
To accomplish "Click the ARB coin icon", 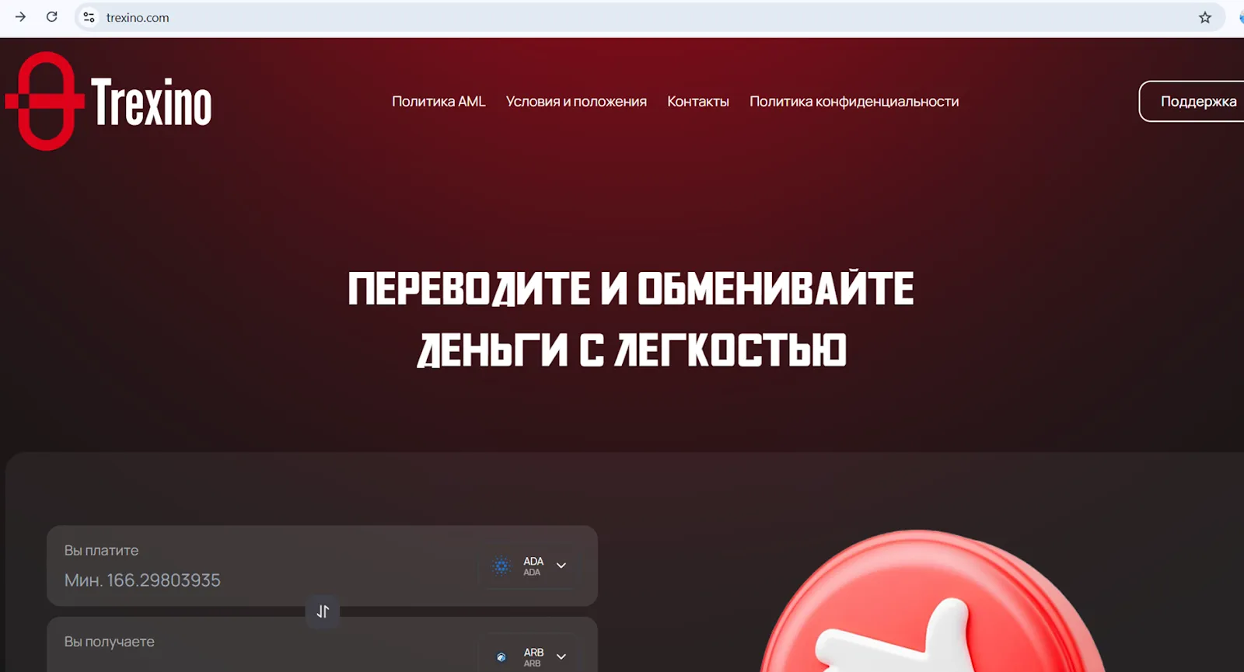I will click(501, 657).
